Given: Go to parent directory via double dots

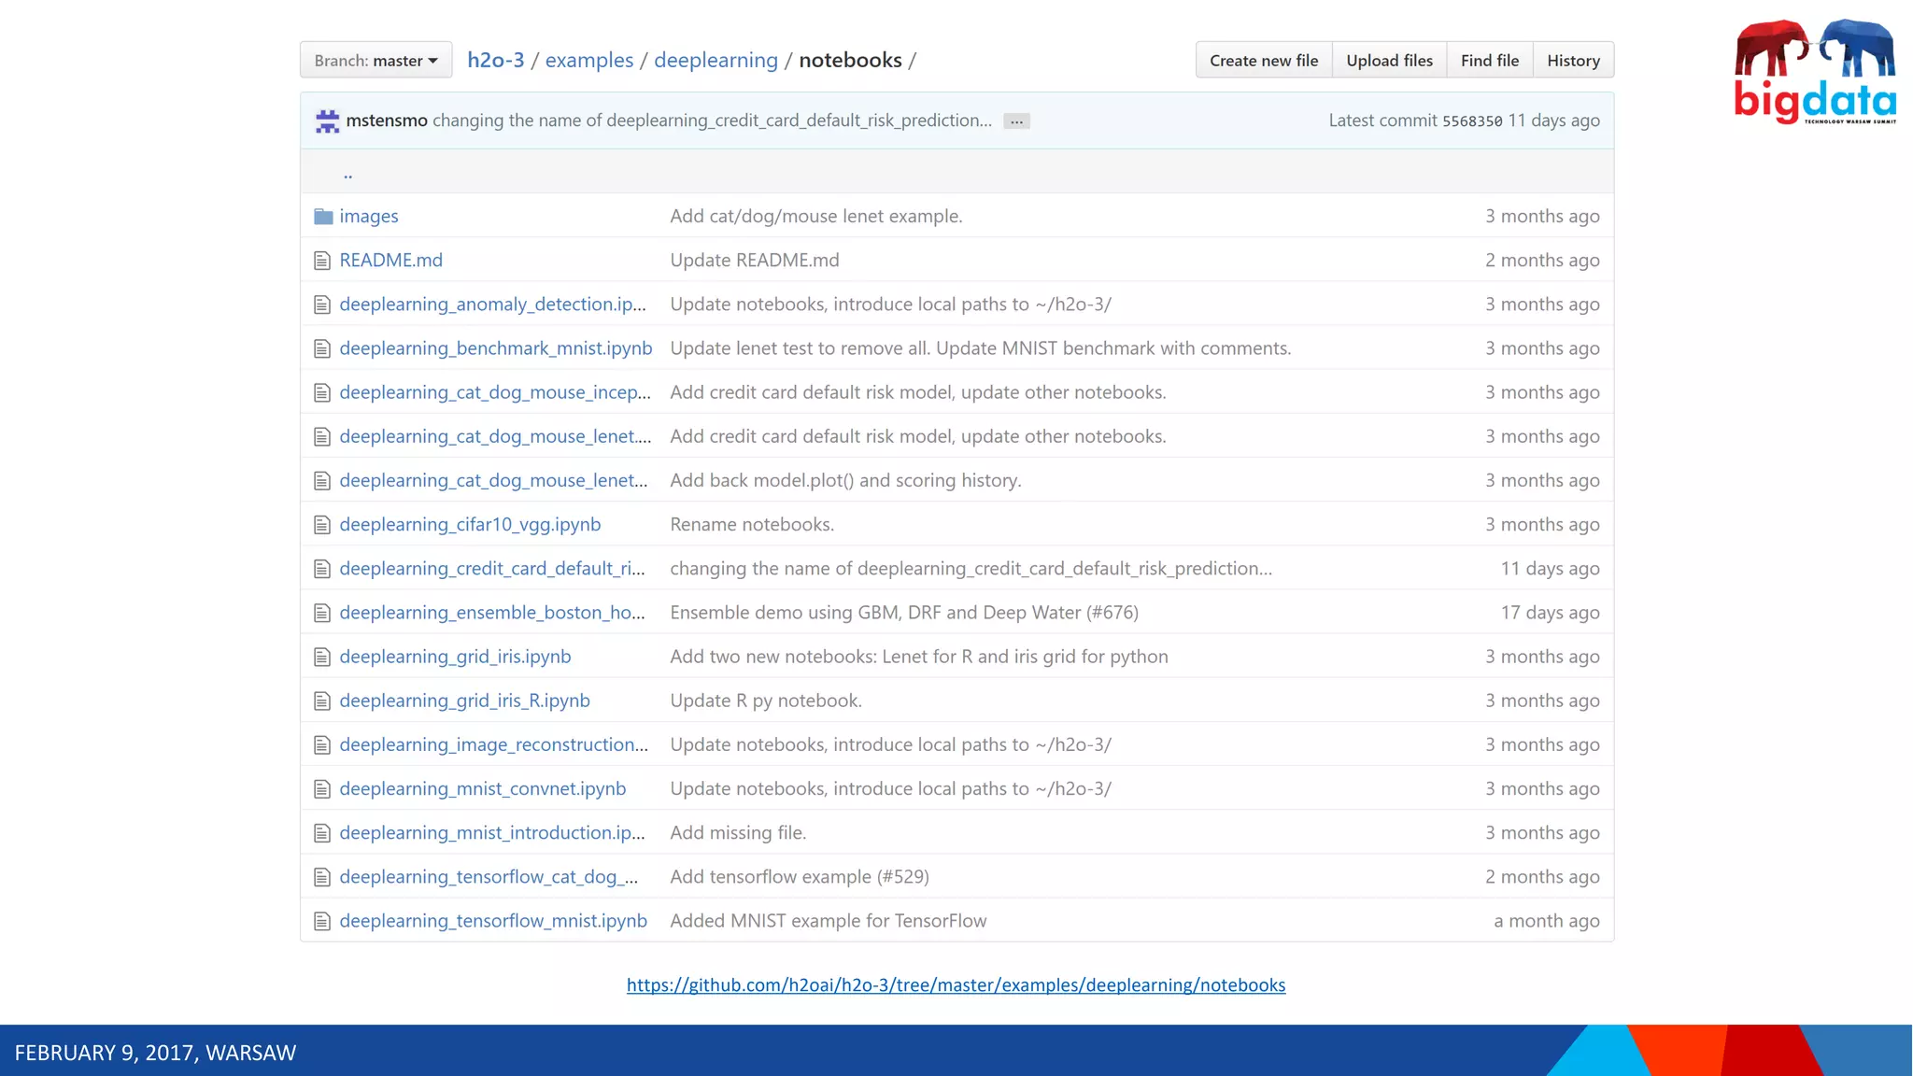Looking at the screenshot, I should (x=347, y=174).
